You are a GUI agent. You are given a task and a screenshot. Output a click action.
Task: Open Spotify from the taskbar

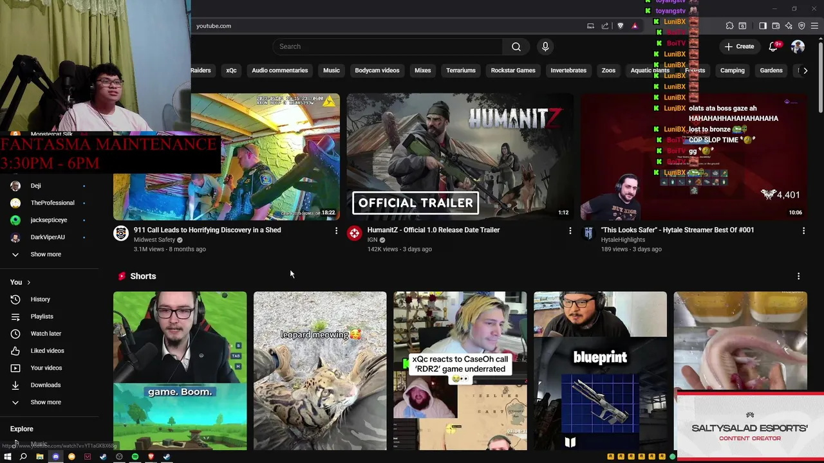(x=135, y=457)
